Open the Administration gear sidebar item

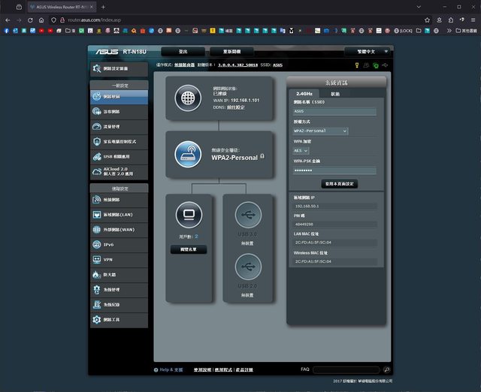(x=119, y=290)
